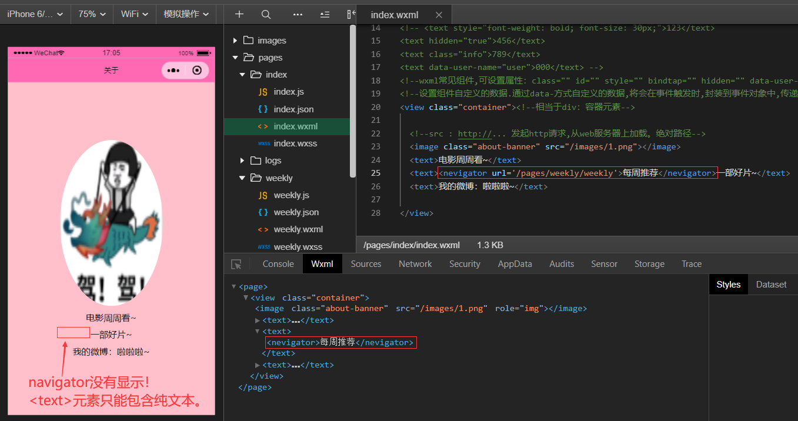Open the WiFi network dropdown

134,14
